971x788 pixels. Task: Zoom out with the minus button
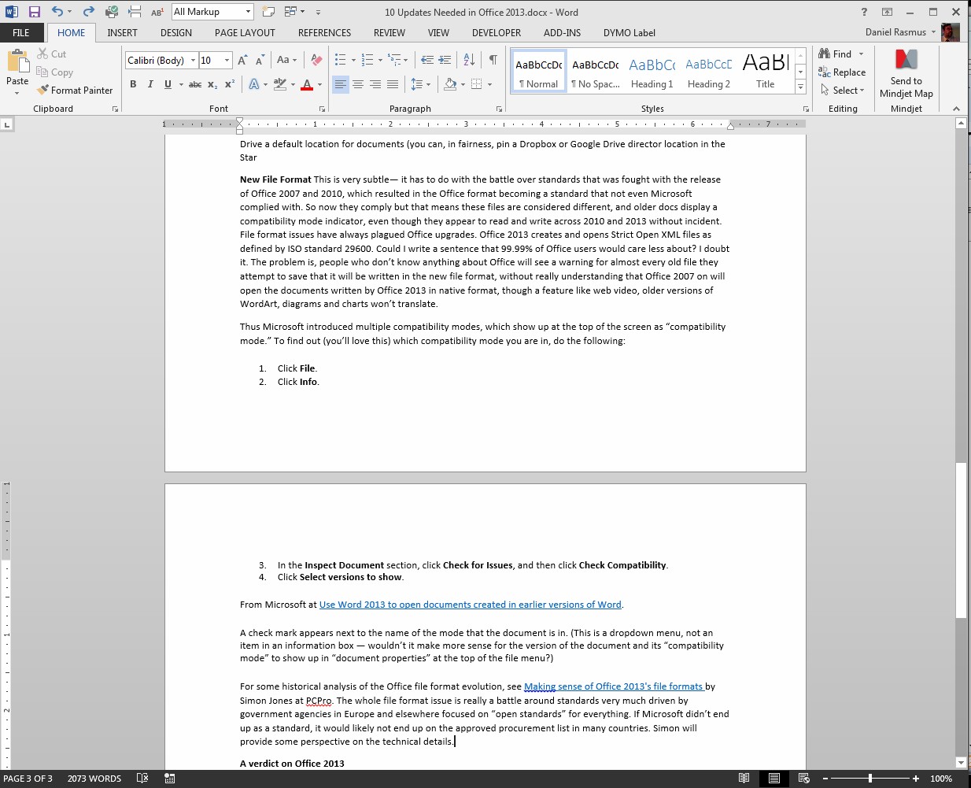pos(825,779)
